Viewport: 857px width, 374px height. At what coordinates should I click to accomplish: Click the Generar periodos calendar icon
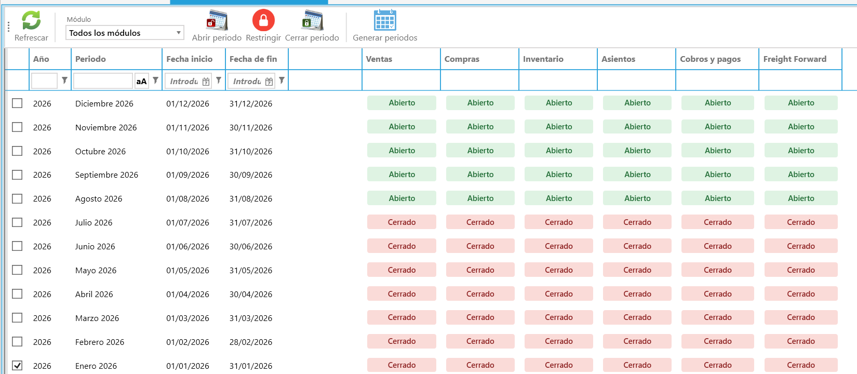385,20
